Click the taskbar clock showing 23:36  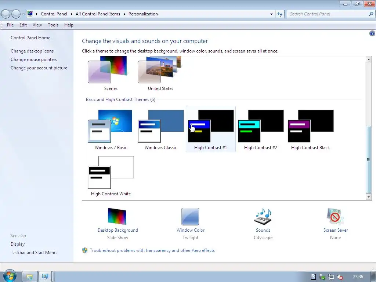[358, 277]
